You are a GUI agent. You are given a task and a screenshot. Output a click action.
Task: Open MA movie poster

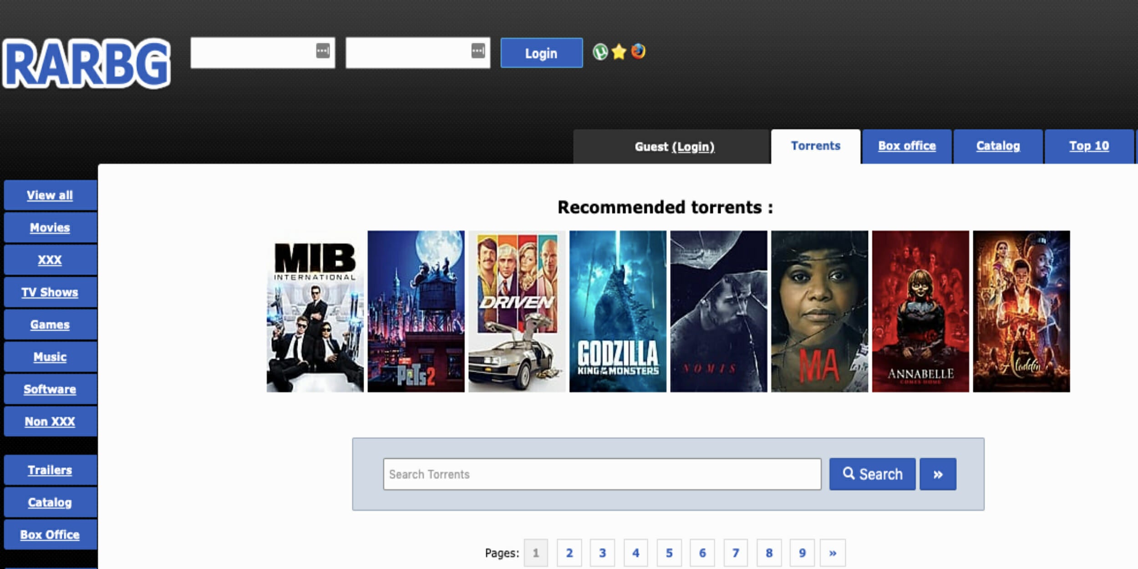(x=820, y=311)
